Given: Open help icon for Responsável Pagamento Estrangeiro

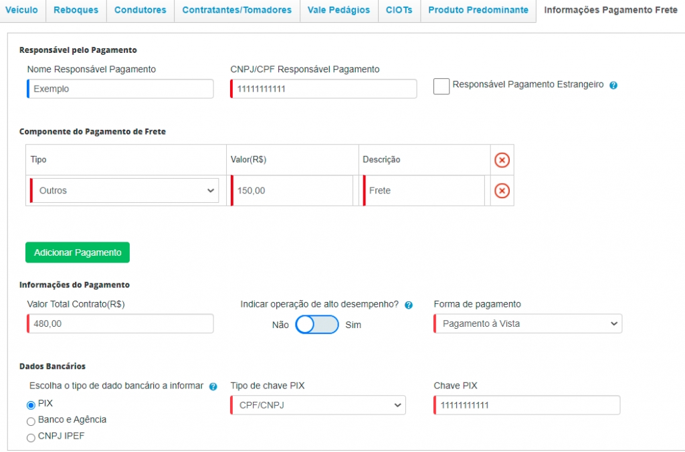Looking at the screenshot, I should pyautogui.click(x=613, y=86).
